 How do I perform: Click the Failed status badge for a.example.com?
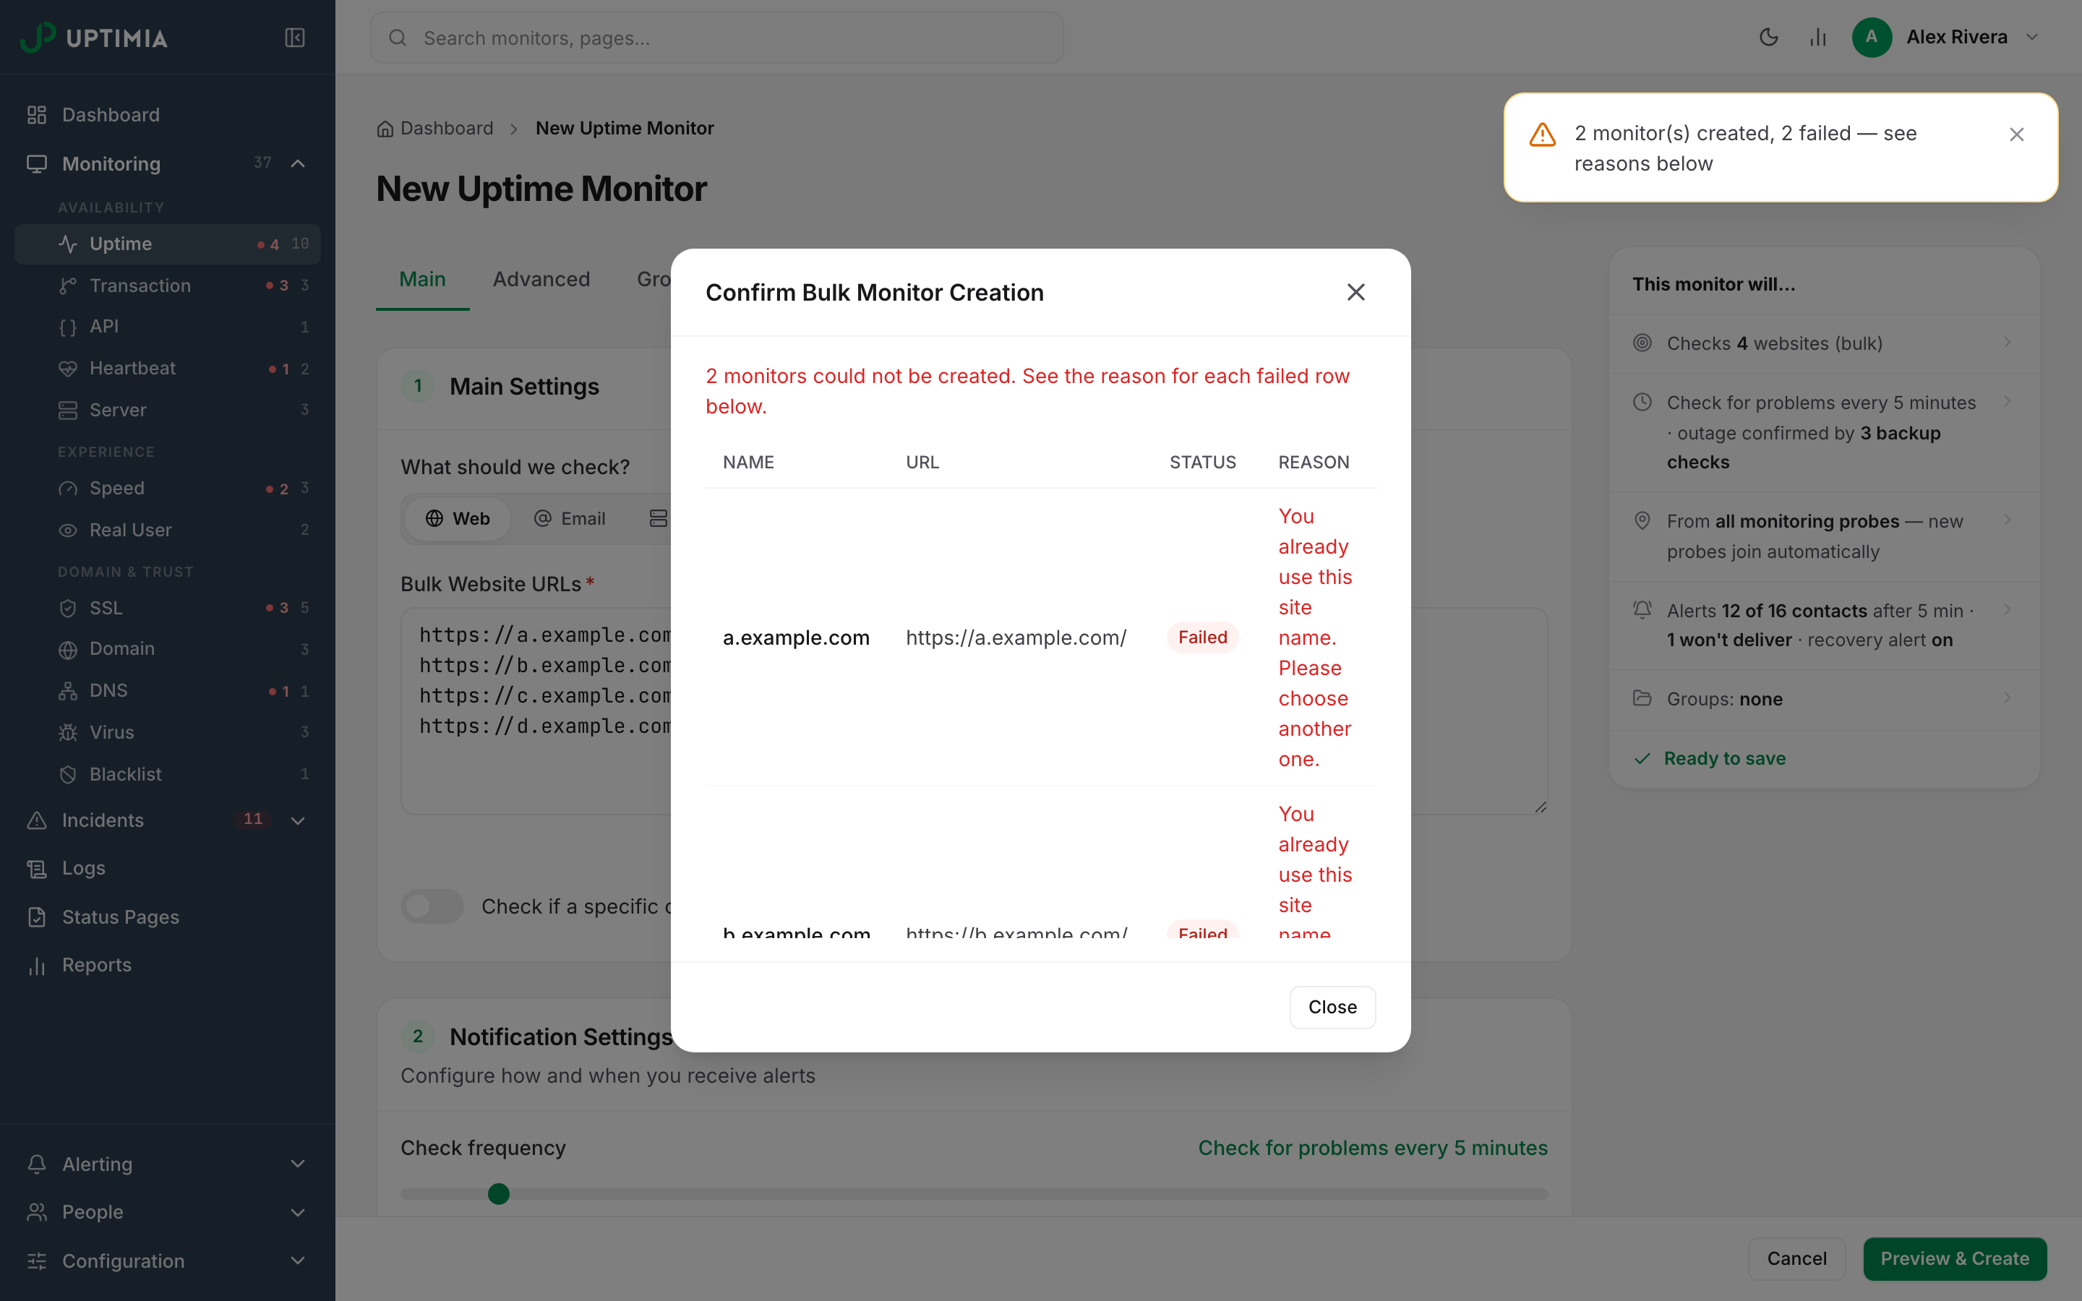1202,637
